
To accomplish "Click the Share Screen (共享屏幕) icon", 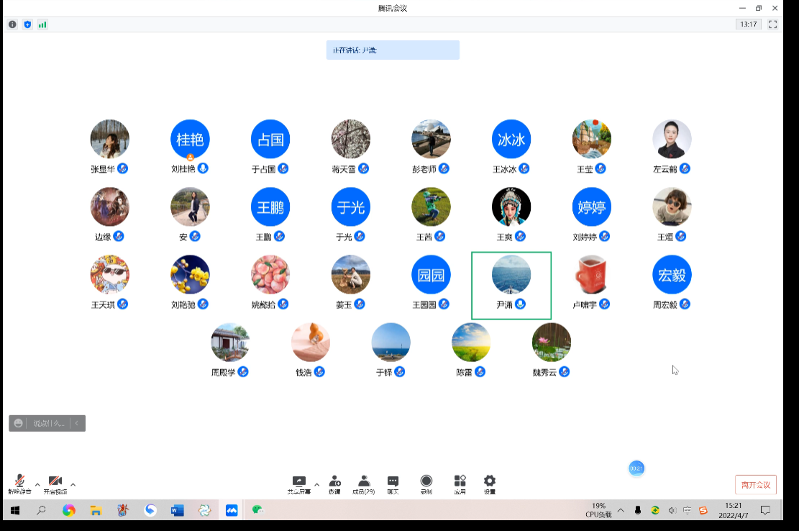I will 298,481.
